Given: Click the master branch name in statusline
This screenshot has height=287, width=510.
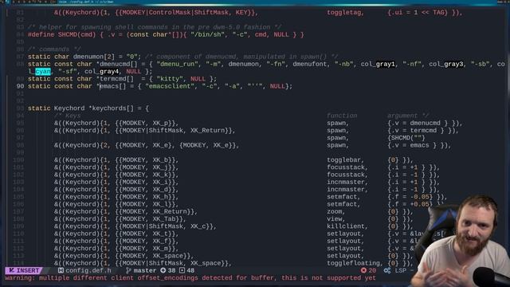Looking at the screenshot, I should tap(145, 270).
